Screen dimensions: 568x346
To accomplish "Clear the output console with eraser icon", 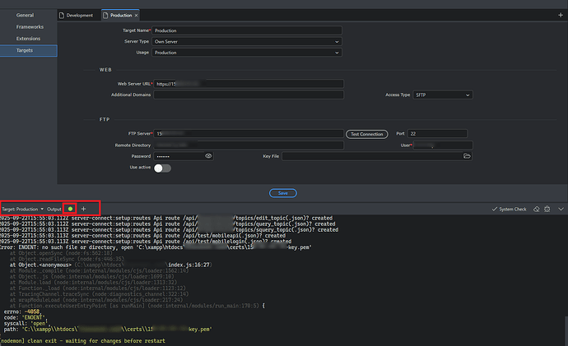I will tap(536, 210).
